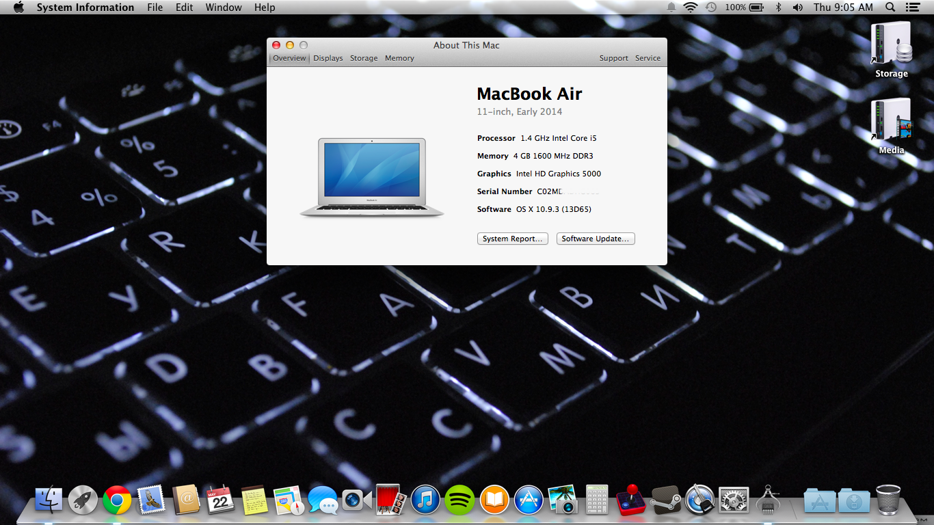This screenshot has width=934, height=525.
Task: Click '4 GB 1600 MHz DDR3' memory value
Action: tap(553, 156)
